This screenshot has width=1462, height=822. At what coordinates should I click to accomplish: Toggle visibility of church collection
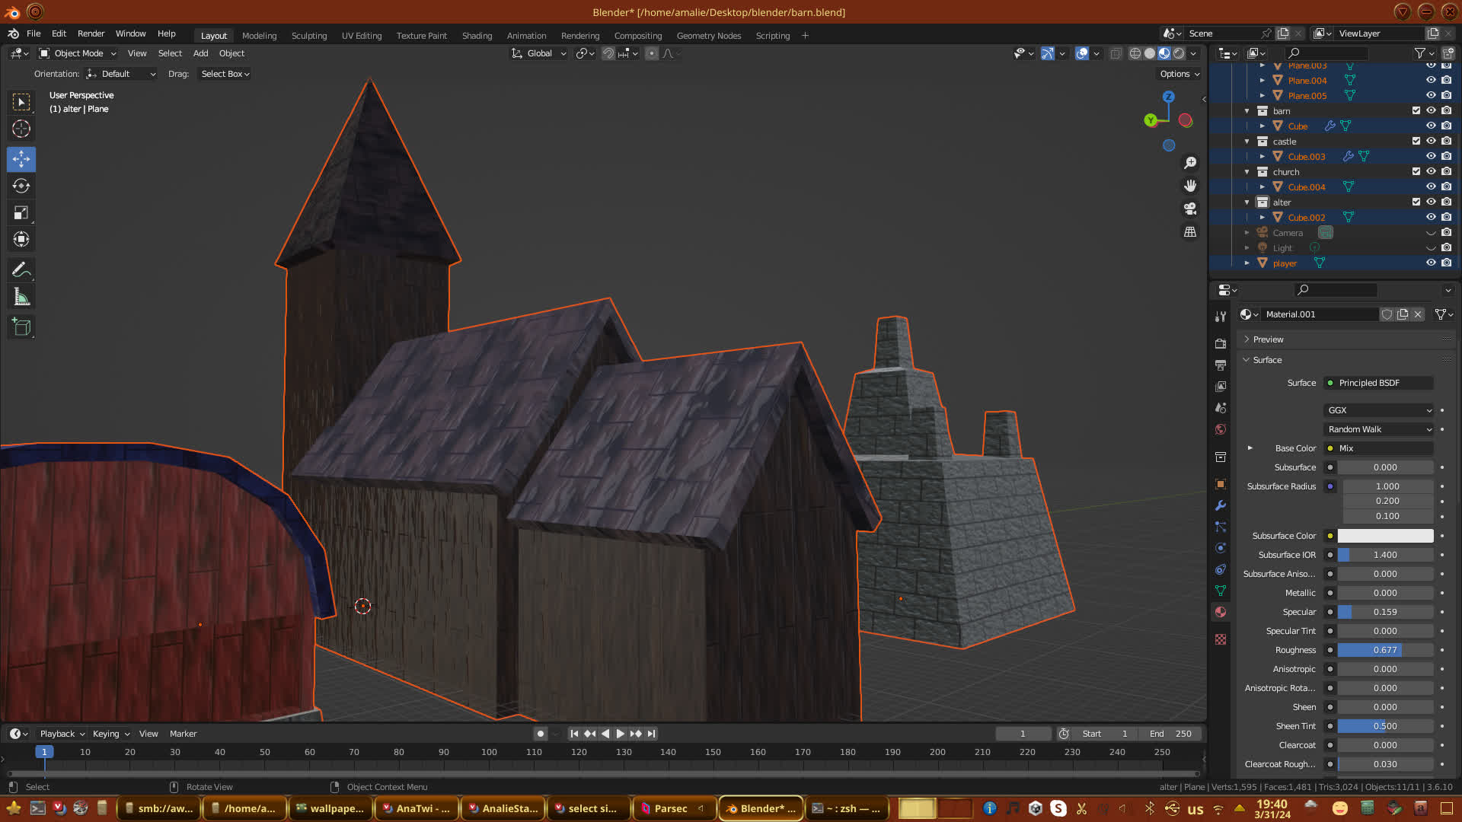1431,171
